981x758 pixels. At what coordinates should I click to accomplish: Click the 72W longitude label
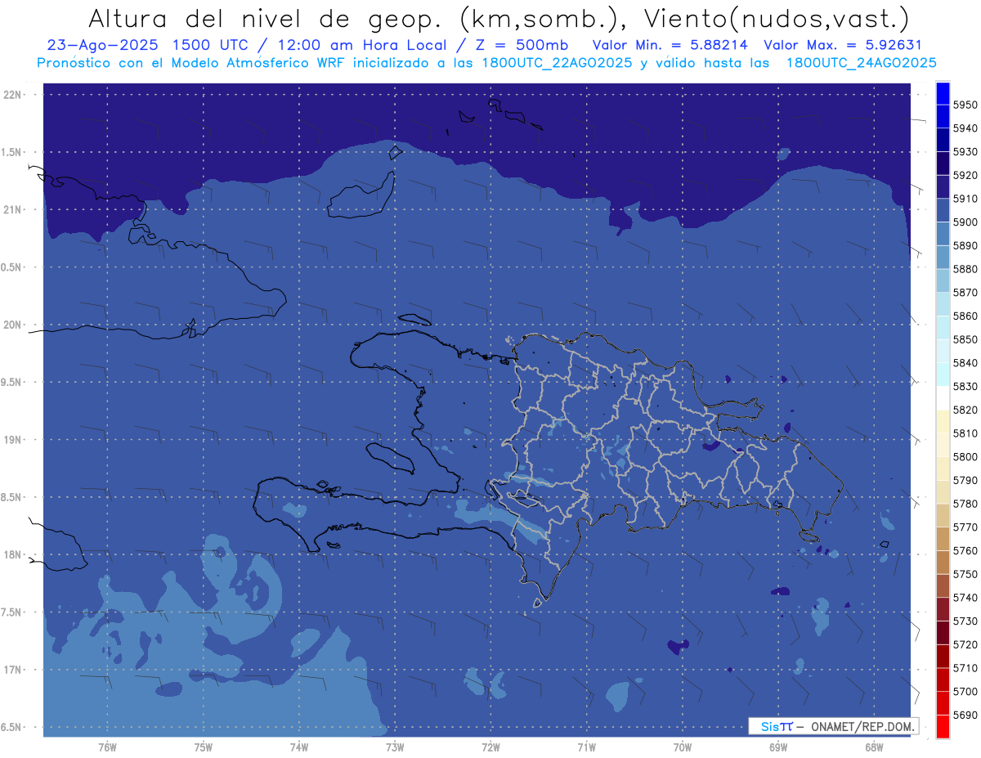490,747
